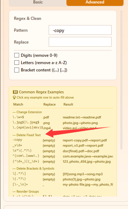Select the Advanced tab
Screen dimensions: 128x209
click(x=95, y=2)
